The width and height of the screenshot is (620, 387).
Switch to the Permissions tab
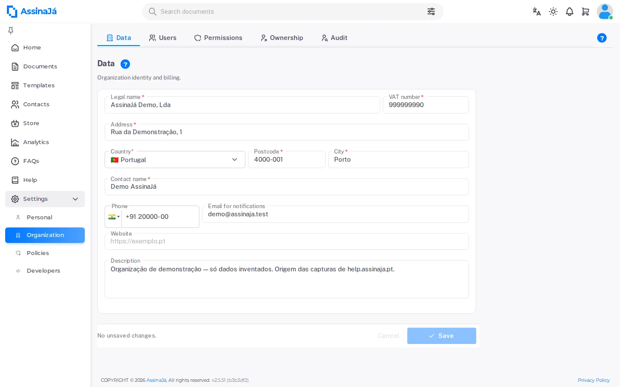(x=218, y=38)
